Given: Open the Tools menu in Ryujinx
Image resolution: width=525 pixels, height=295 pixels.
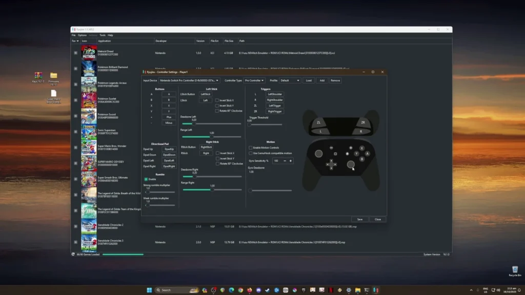Looking at the screenshot, I should (x=103, y=35).
